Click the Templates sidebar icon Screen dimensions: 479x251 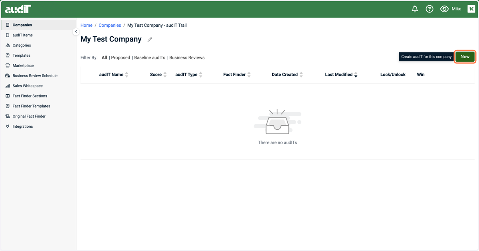[8, 55]
